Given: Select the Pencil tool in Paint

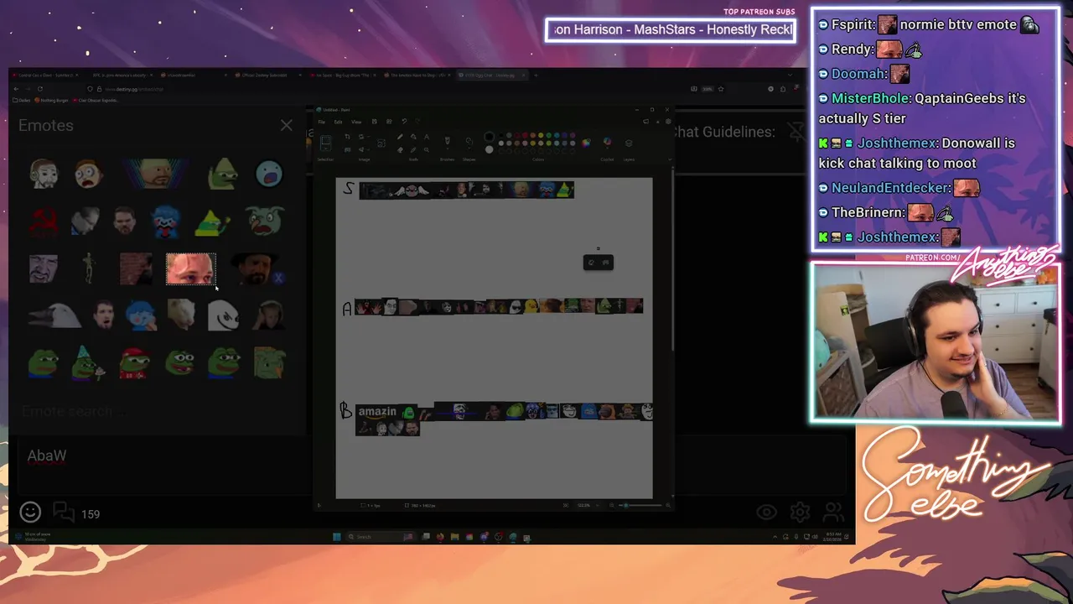Looking at the screenshot, I should [400, 137].
